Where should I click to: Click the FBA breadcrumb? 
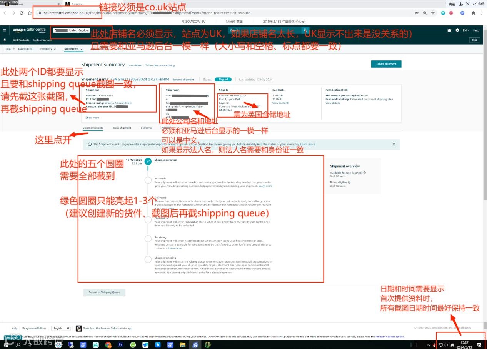(x=8, y=49)
